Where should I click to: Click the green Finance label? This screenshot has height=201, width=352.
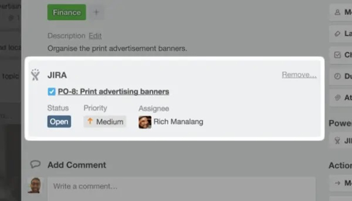click(x=67, y=12)
